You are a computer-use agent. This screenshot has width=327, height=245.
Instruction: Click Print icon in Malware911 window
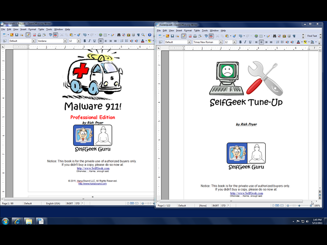[x=39, y=35]
